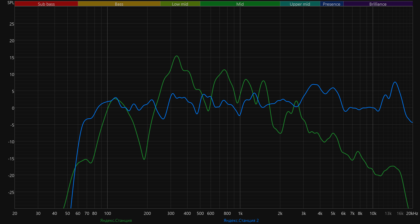Click the 0 dB level label
The height and width of the screenshot is (224, 420).
[13, 108]
